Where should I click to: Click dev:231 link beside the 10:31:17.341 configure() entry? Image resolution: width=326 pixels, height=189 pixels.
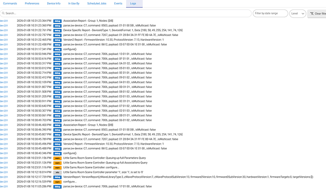click(x=4, y=49)
